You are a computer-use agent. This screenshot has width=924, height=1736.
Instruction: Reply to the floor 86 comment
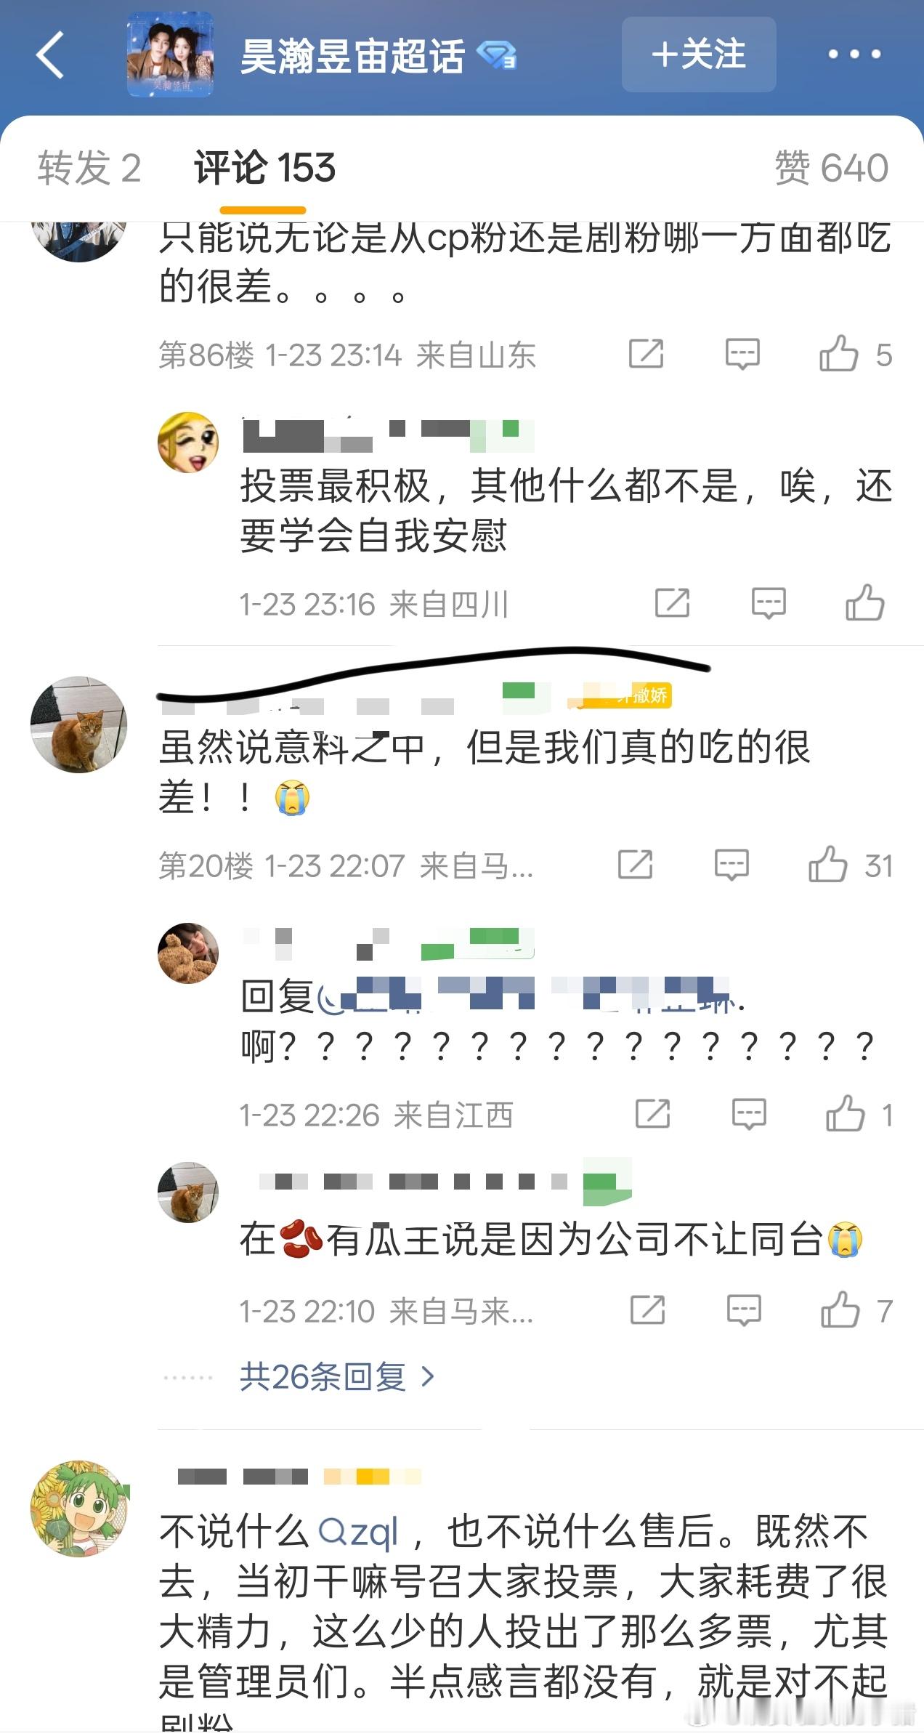click(742, 354)
